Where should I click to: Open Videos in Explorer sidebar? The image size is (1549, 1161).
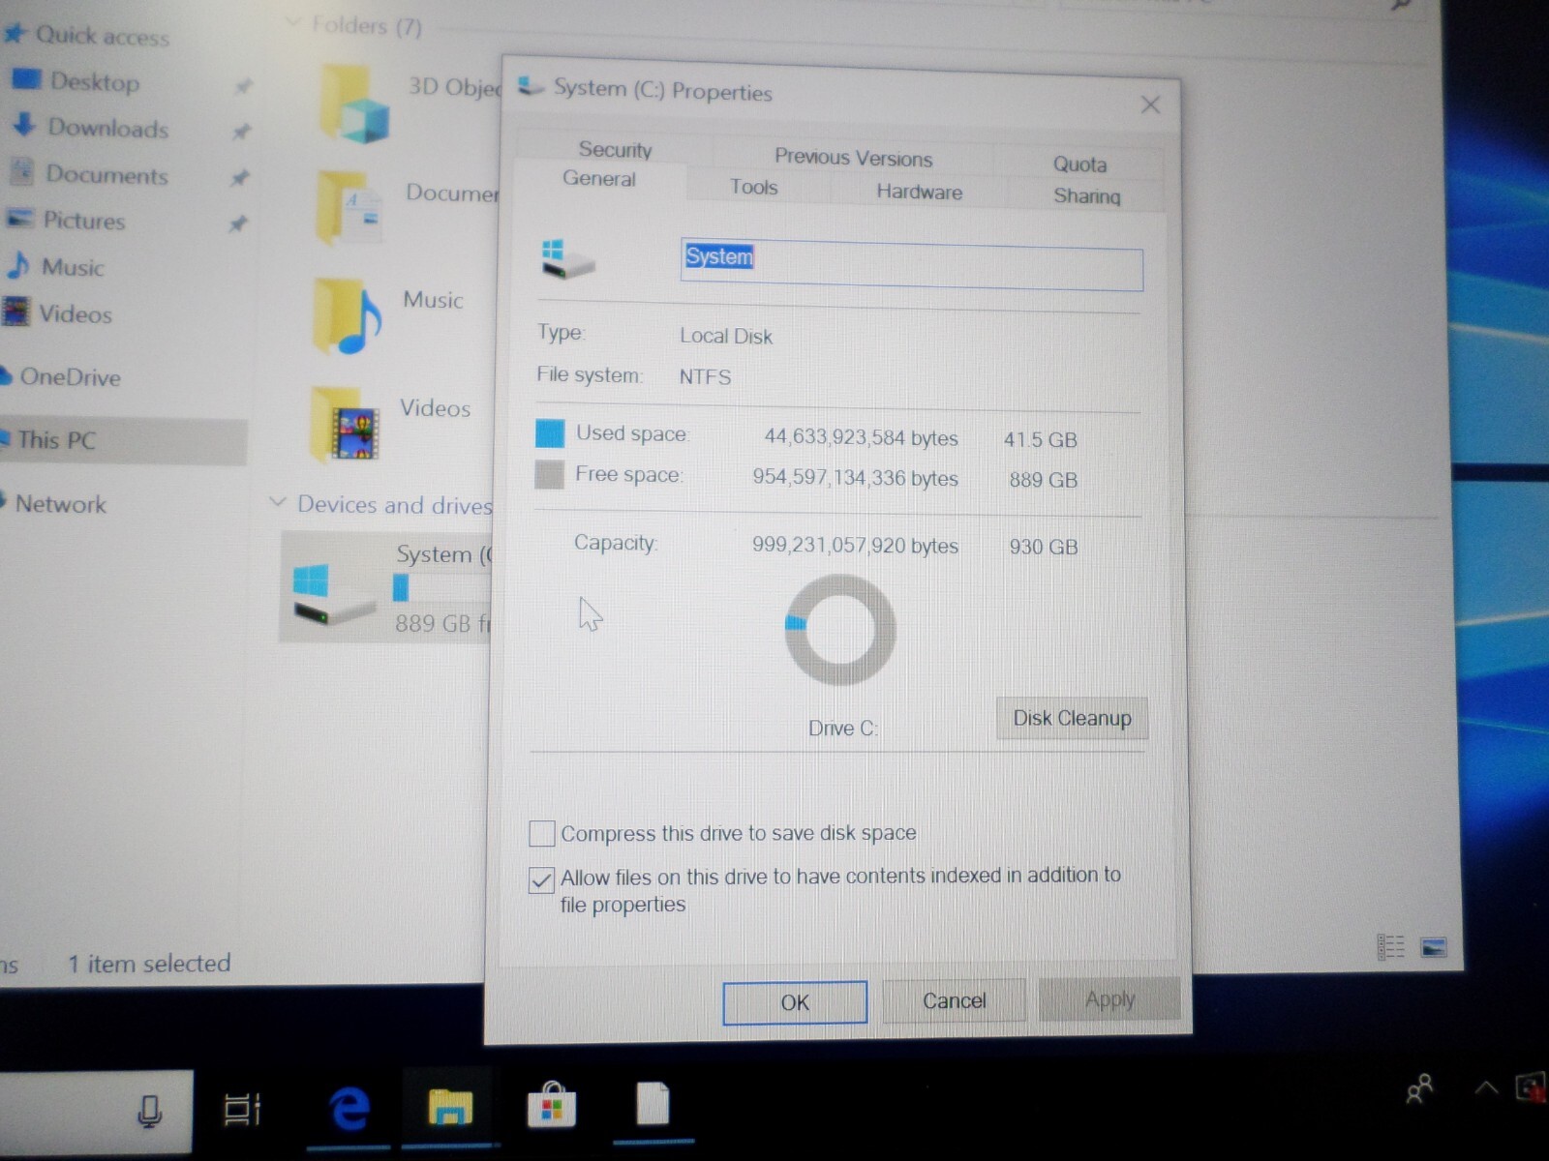[x=75, y=313]
